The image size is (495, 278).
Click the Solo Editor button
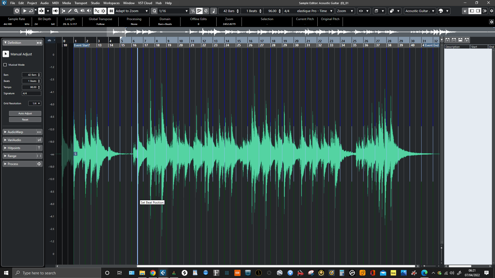point(17,11)
